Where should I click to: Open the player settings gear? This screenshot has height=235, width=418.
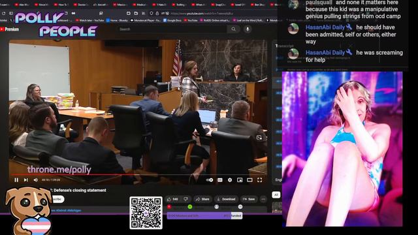pyautogui.click(x=230, y=180)
